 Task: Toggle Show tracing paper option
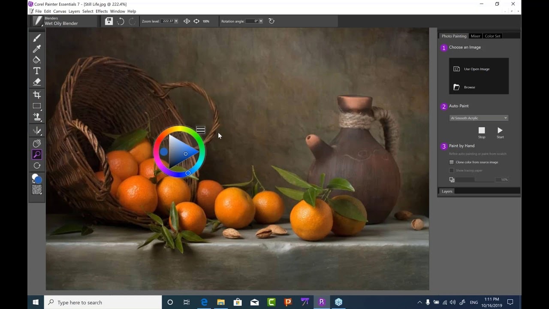451,170
